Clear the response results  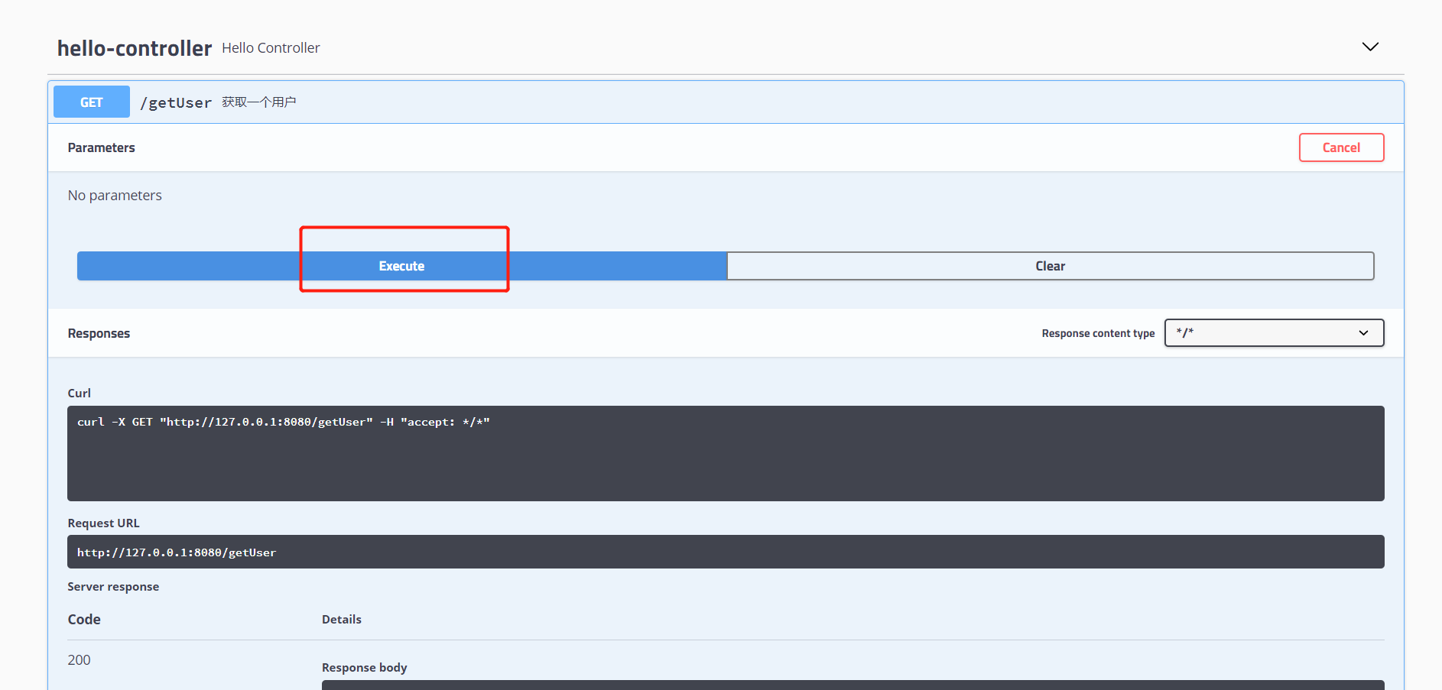pos(1050,266)
